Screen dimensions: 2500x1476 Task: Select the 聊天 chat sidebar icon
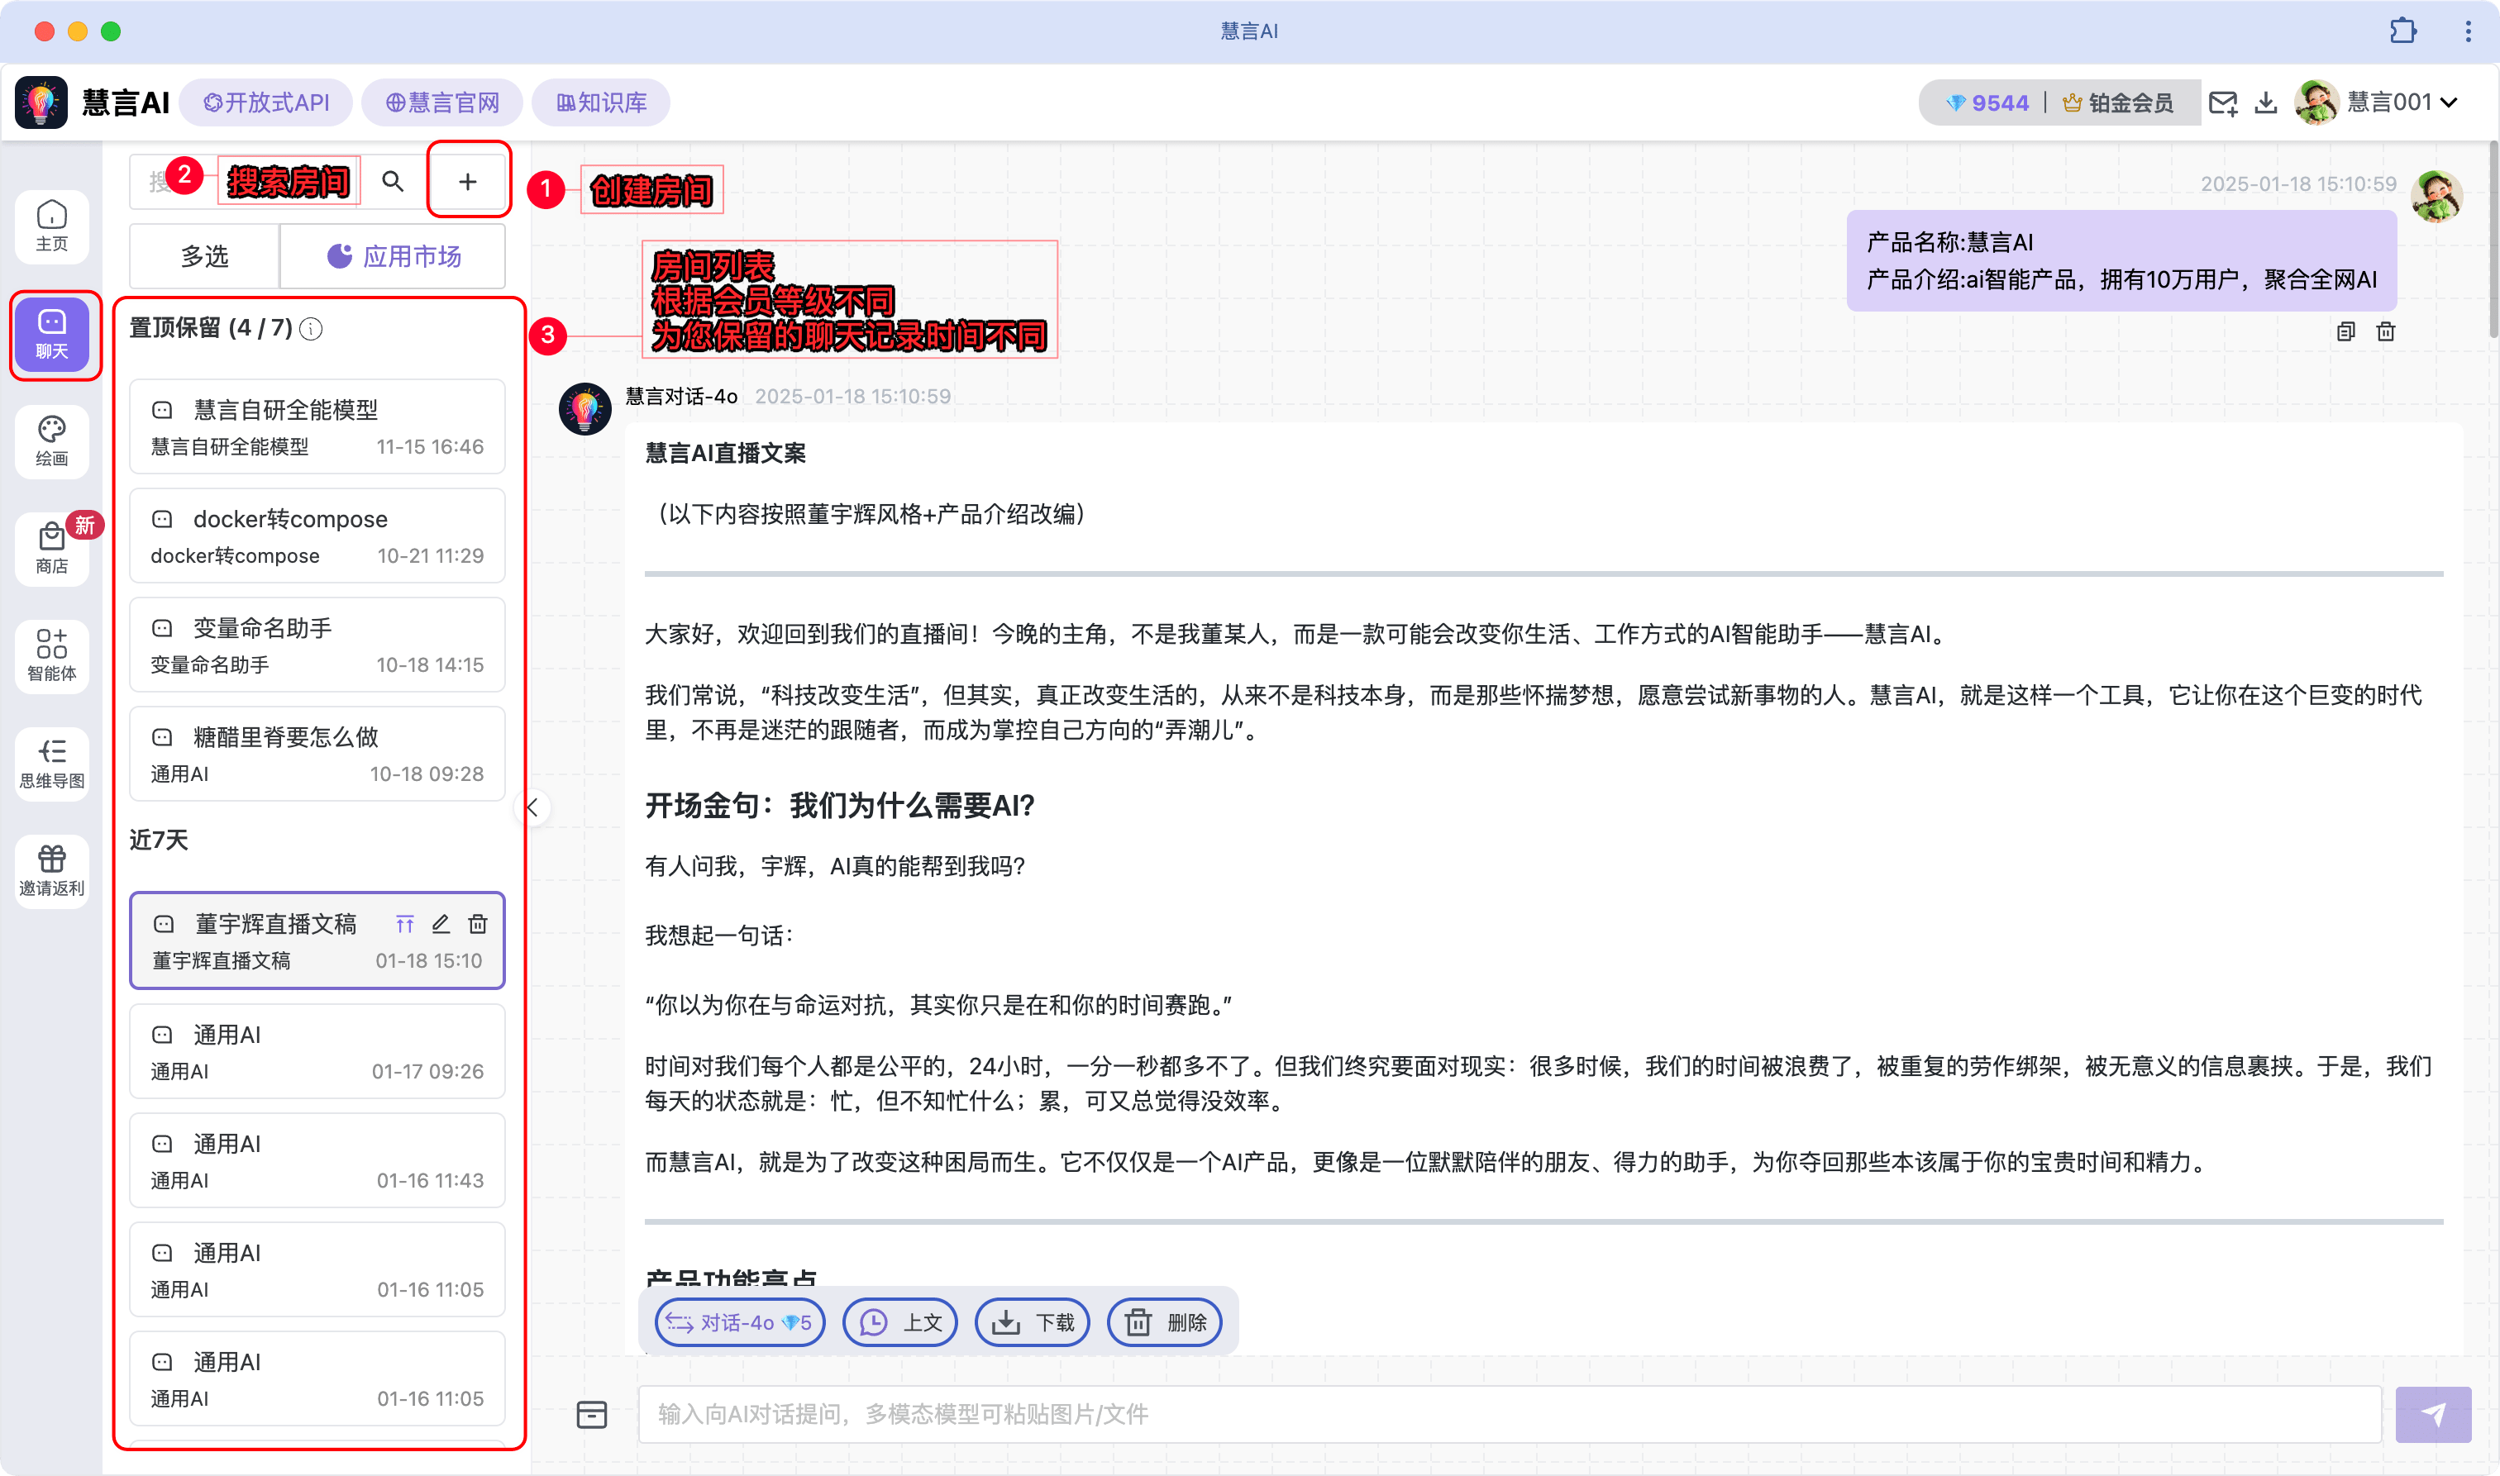click(x=52, y=334)
